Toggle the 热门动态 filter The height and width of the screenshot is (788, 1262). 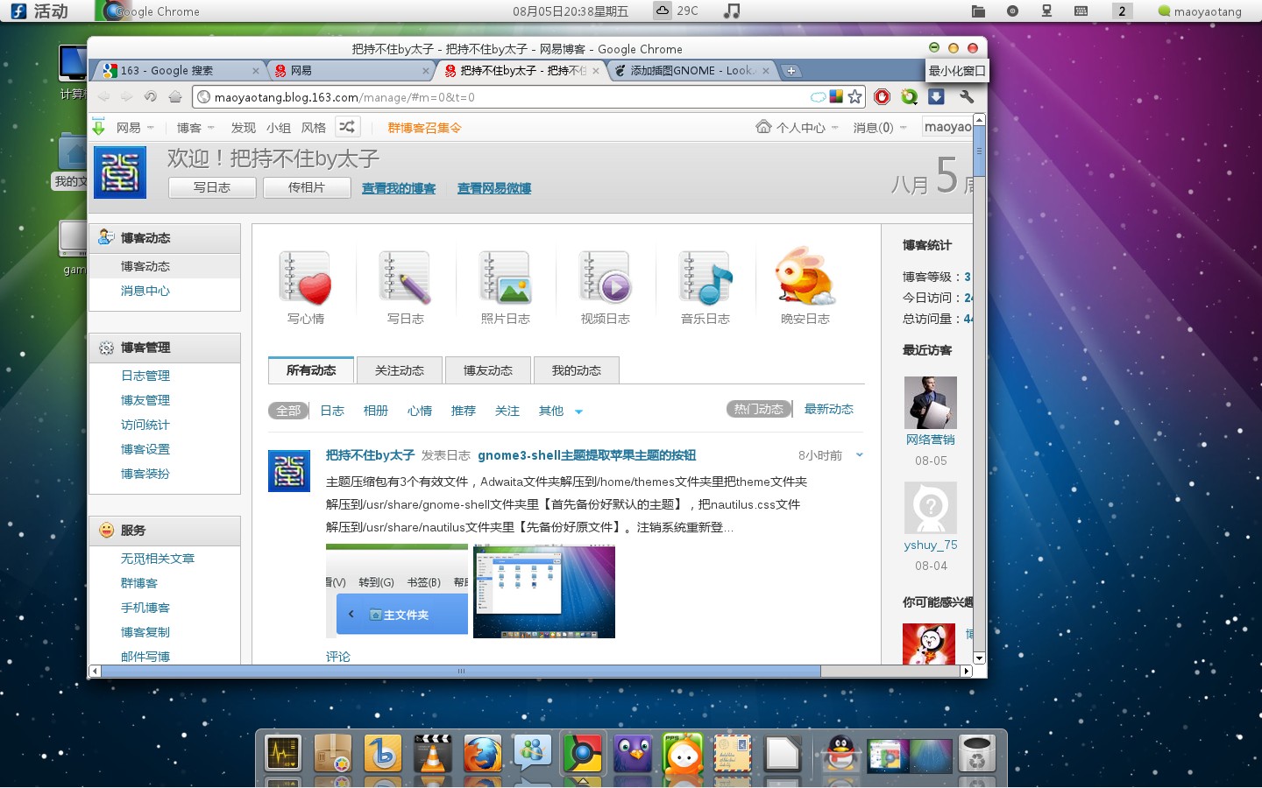click(759, 409)
